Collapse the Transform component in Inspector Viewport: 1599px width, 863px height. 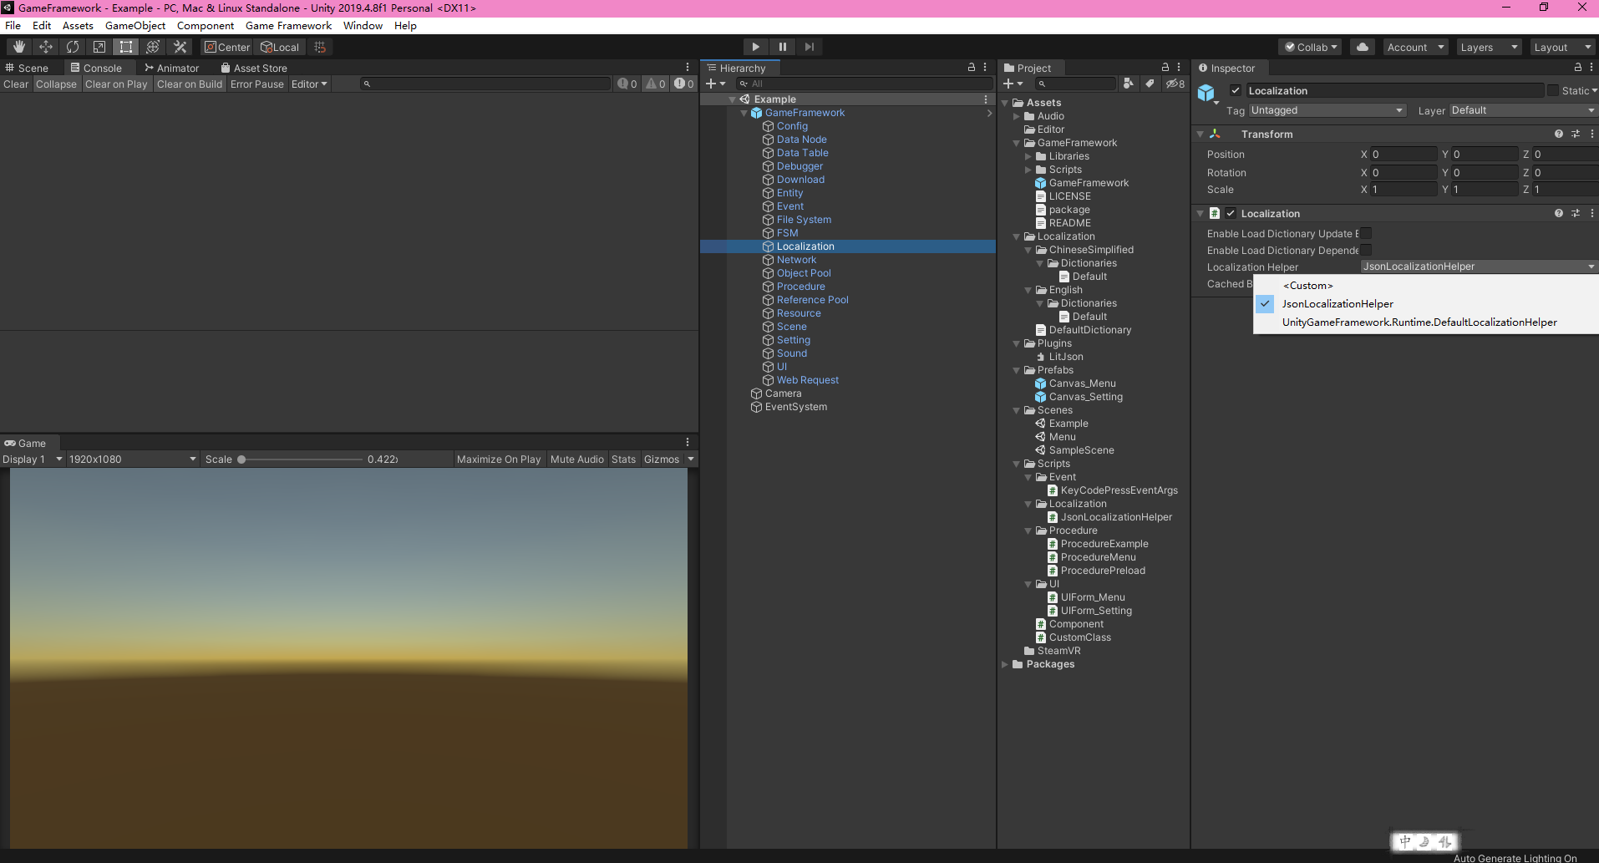(x=1201, y=134)
